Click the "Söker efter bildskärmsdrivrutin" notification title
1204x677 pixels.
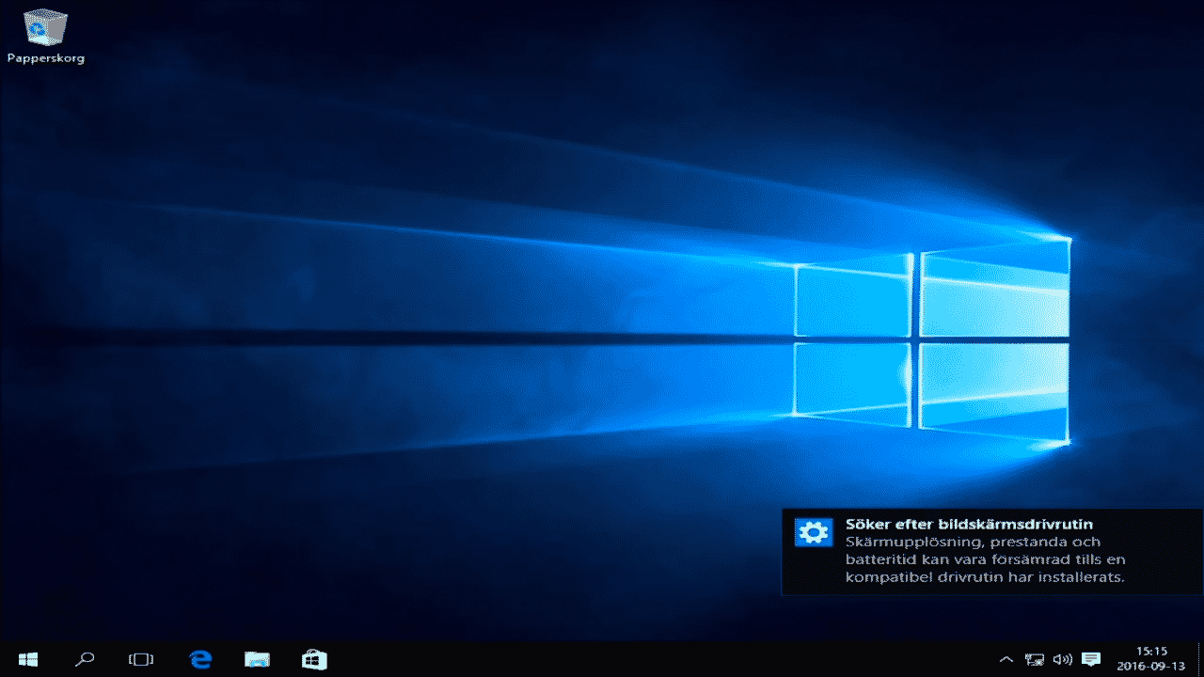click(969, 525)
